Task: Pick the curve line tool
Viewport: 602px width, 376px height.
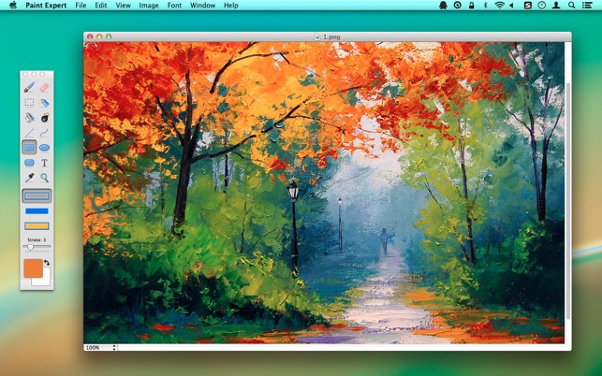Action: click(x=45, y=133)
